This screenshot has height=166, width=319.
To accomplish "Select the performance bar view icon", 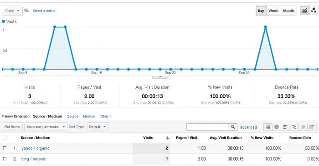I will click(285, 127).
